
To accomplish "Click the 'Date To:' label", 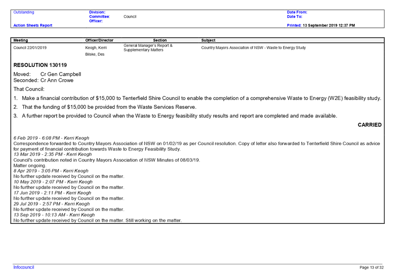I will point(295,17).
